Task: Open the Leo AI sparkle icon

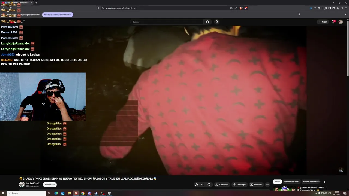Action: click(x=338, y=8)
